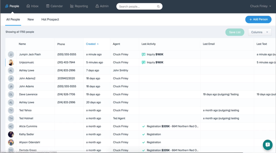Sort by the Name column header
This screenshot has height=153, width=276.
click(x=22, y=44)
